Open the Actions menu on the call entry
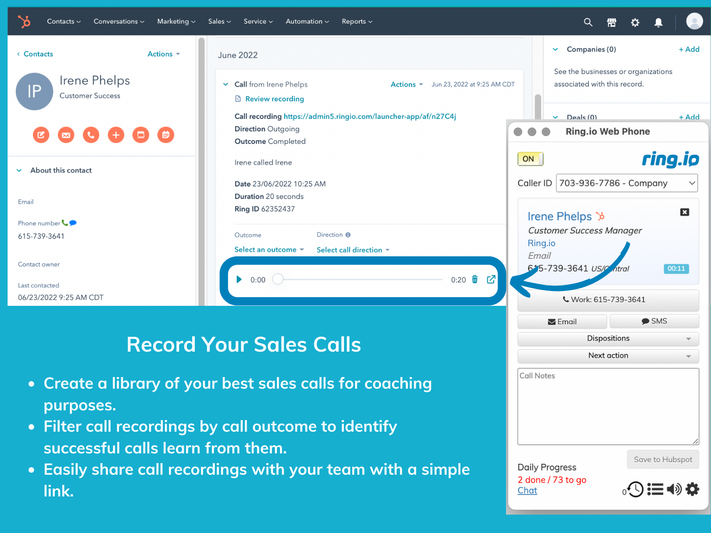 coord(406,84)
